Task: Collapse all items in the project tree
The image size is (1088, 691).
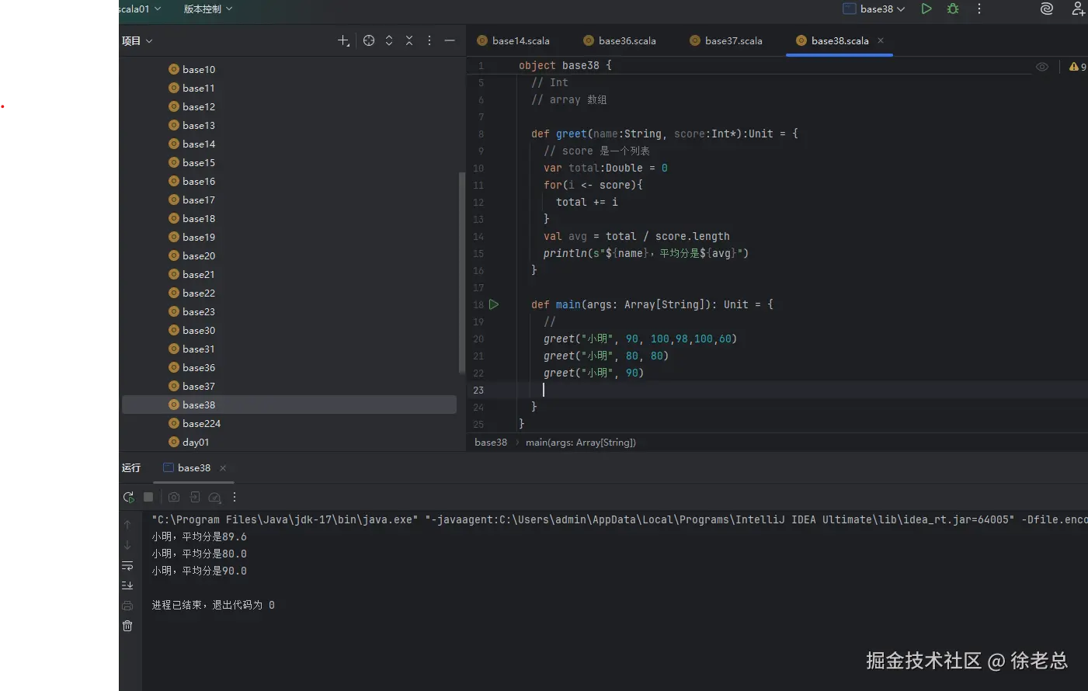Action: click(x=409, y=40)
